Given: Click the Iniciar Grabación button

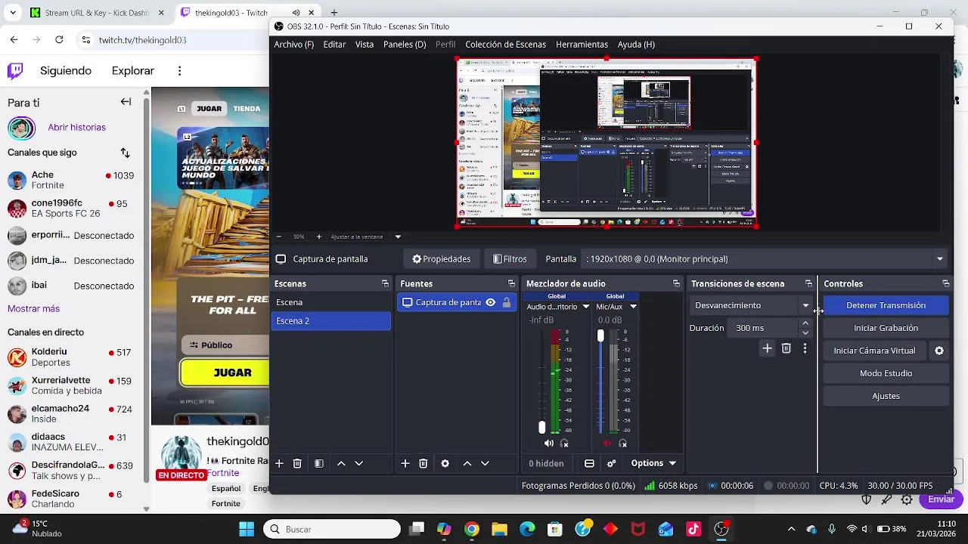Looking at the screenshot, I should click(886, 328).
